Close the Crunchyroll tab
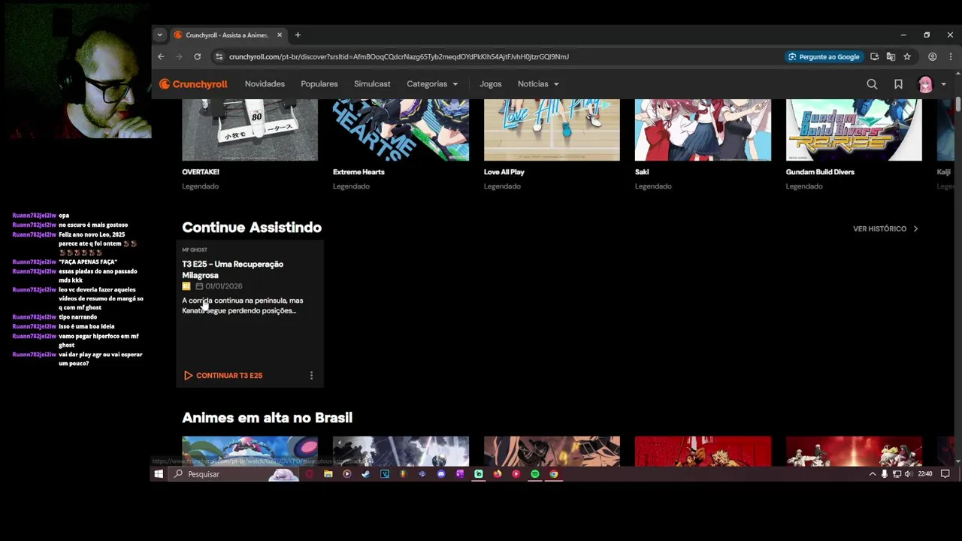This screenshot has height=541, width=962. tap(280, 35)
